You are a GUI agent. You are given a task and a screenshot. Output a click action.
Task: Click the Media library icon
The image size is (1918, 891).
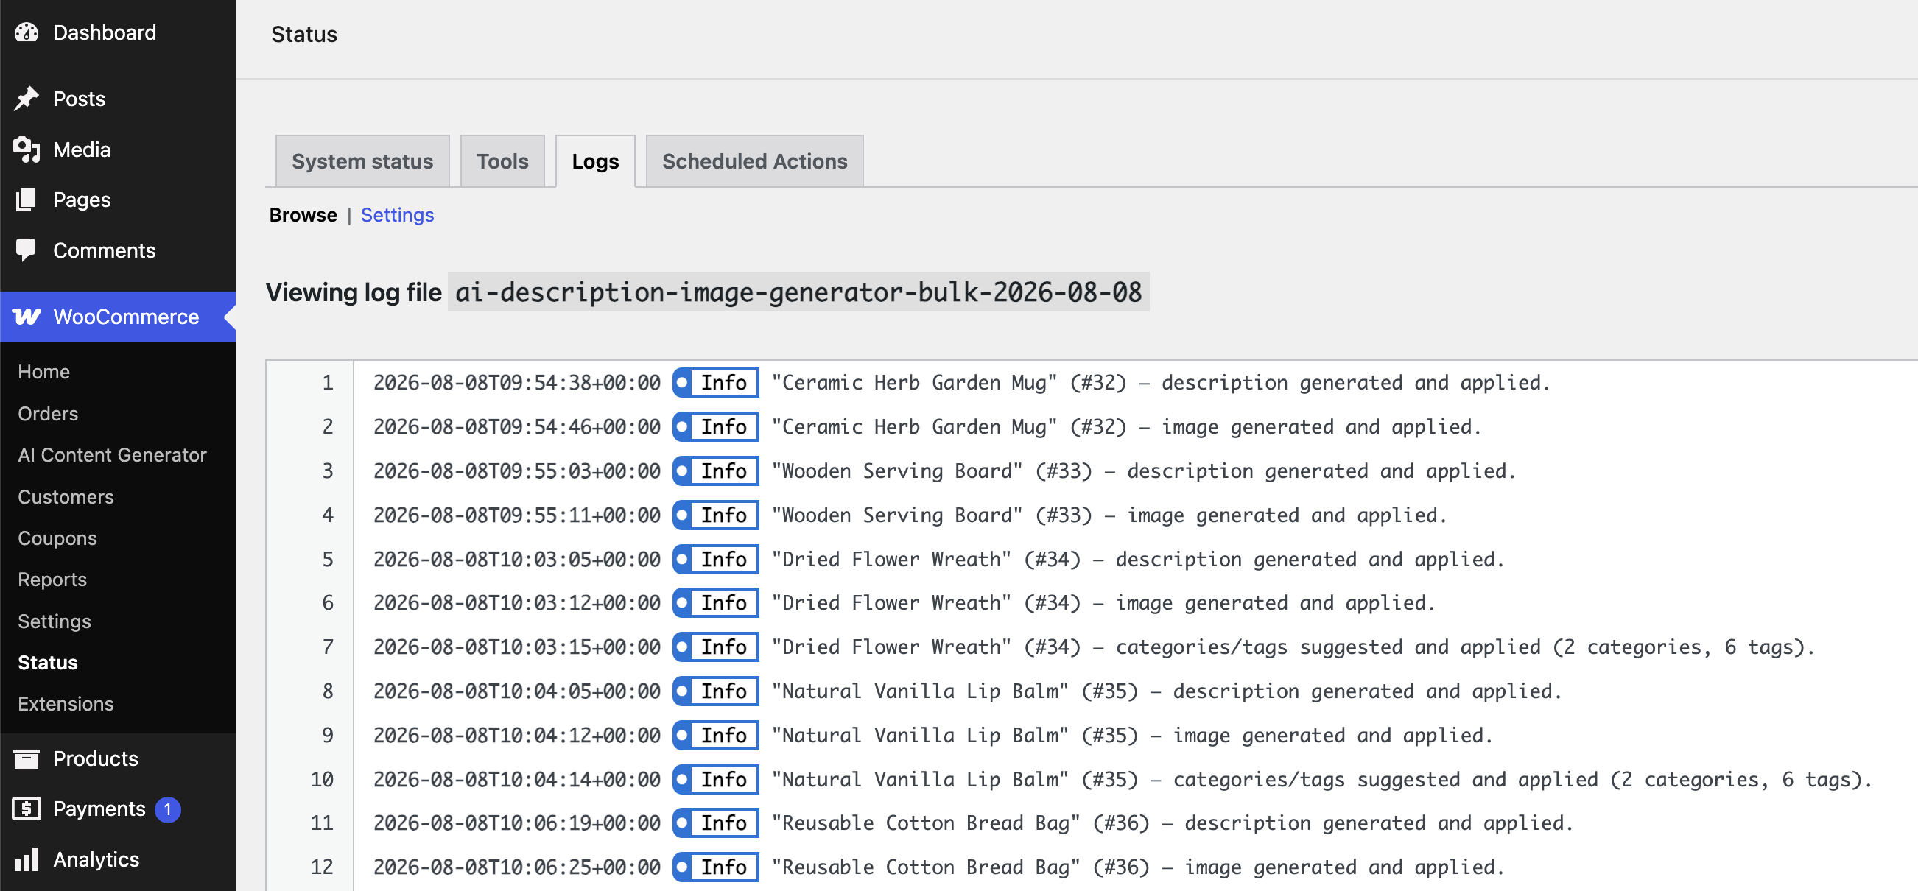coord(27,149)
